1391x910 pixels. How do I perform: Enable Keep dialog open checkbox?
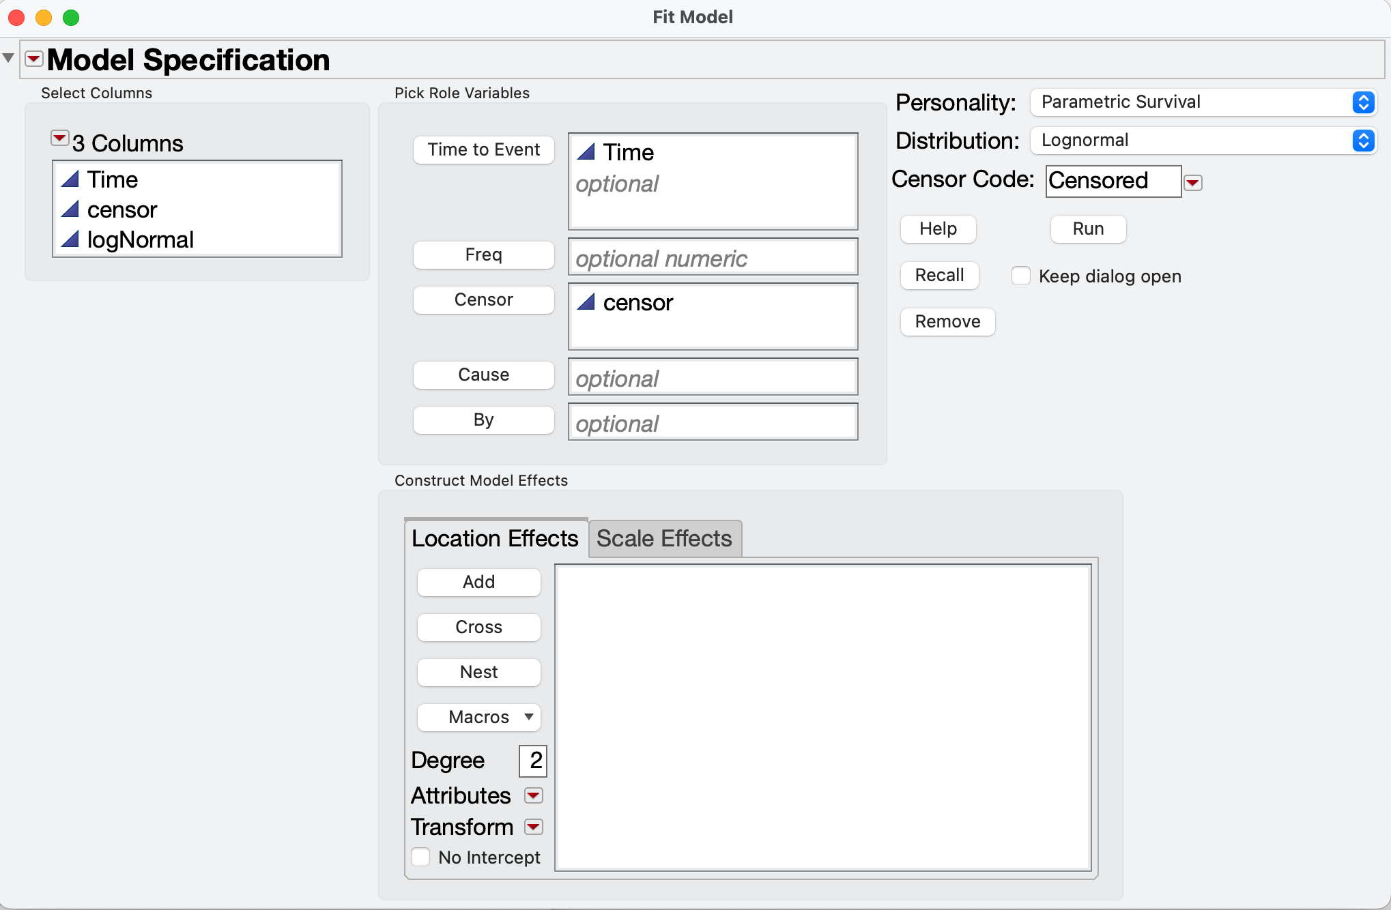pyautogui.click(x=1021, y=276)
